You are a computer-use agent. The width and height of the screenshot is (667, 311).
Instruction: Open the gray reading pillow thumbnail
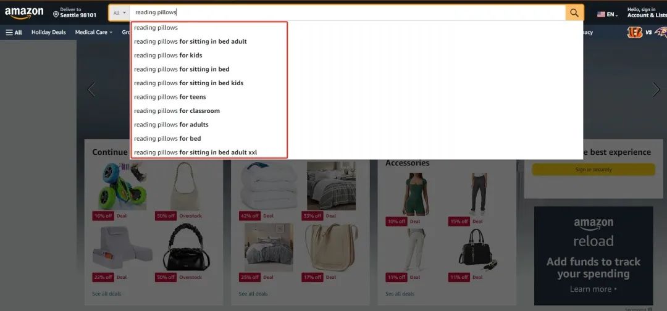(x=122, y=248)
